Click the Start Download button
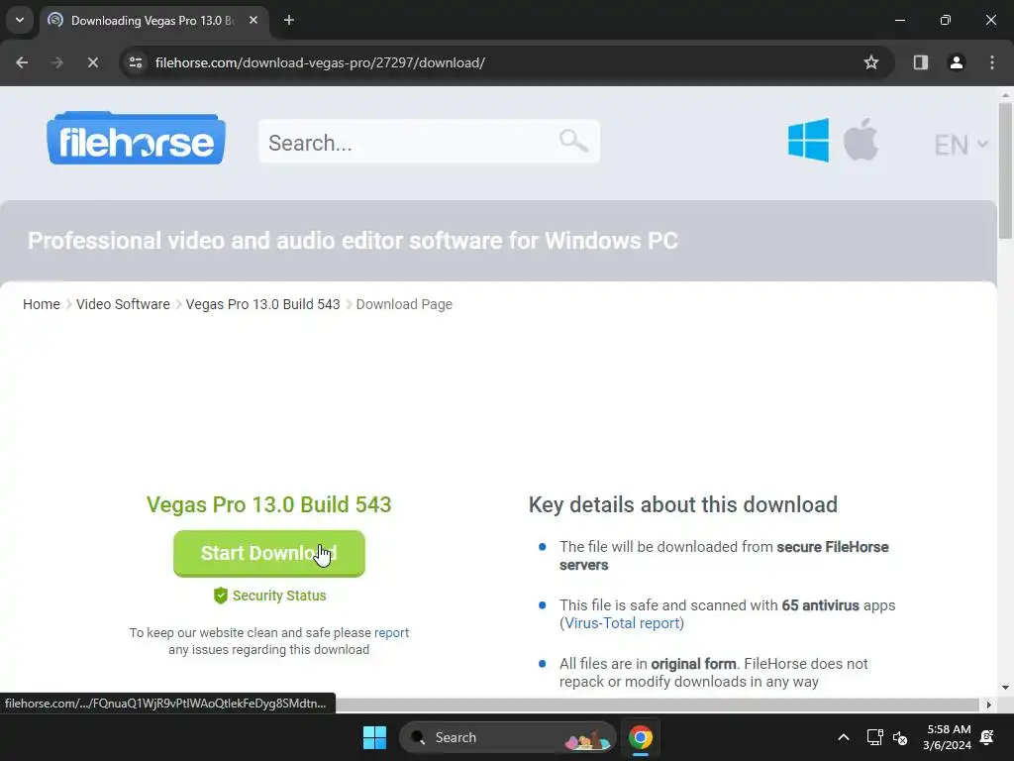The width and height of the screenshot is (1014, 761). click(269, 553)
